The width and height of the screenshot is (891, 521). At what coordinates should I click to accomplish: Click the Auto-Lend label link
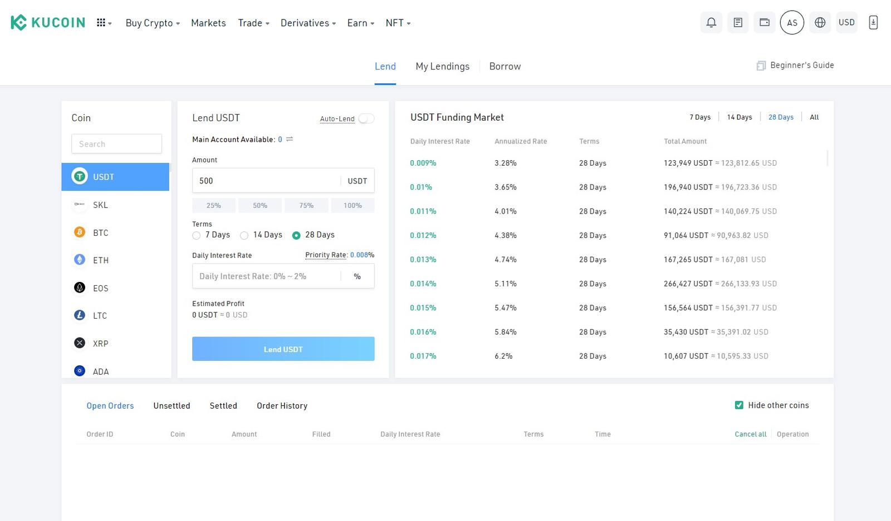pyautogui.click(x=337, y=119)
